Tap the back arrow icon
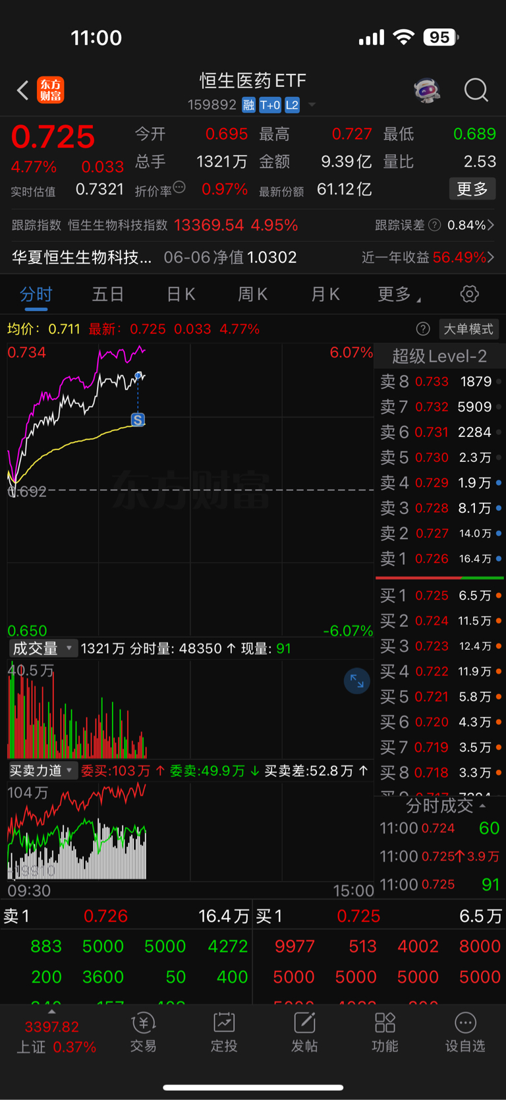 click(23, 90)
